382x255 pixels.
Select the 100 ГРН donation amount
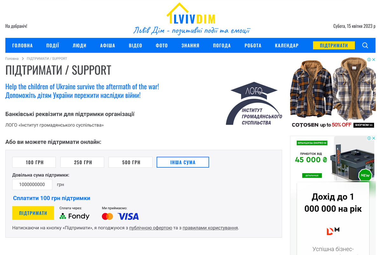point(34,162)
